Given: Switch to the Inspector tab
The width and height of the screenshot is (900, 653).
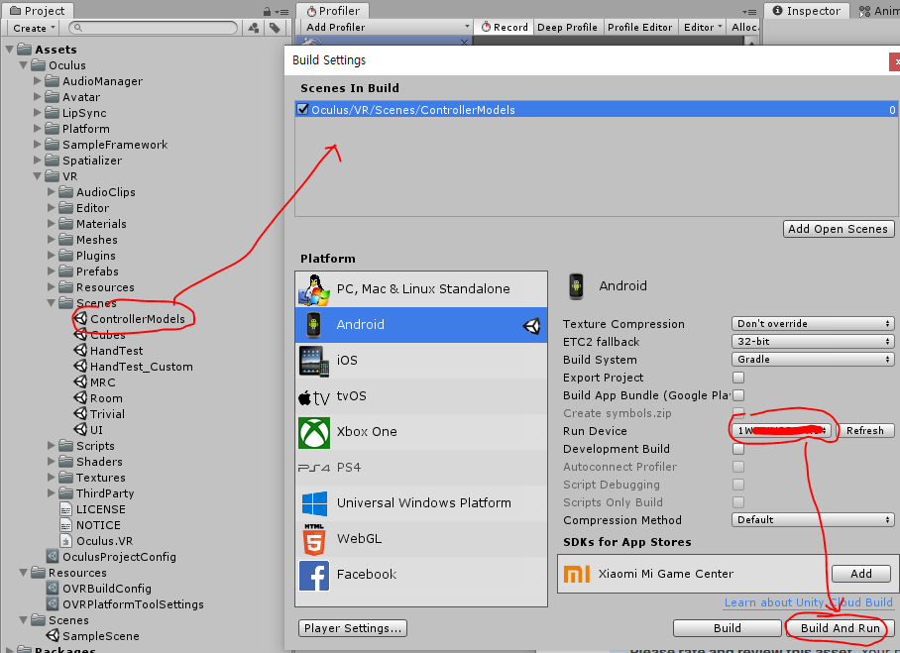Looking at the screenshot, I should (x=806, y=11).
